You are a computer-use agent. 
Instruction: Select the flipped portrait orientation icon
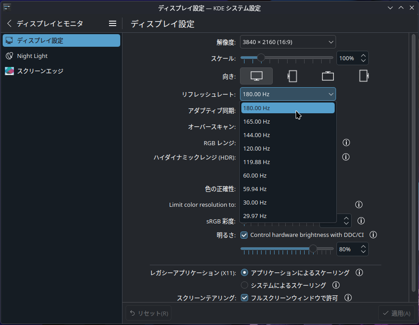[363, 76]
